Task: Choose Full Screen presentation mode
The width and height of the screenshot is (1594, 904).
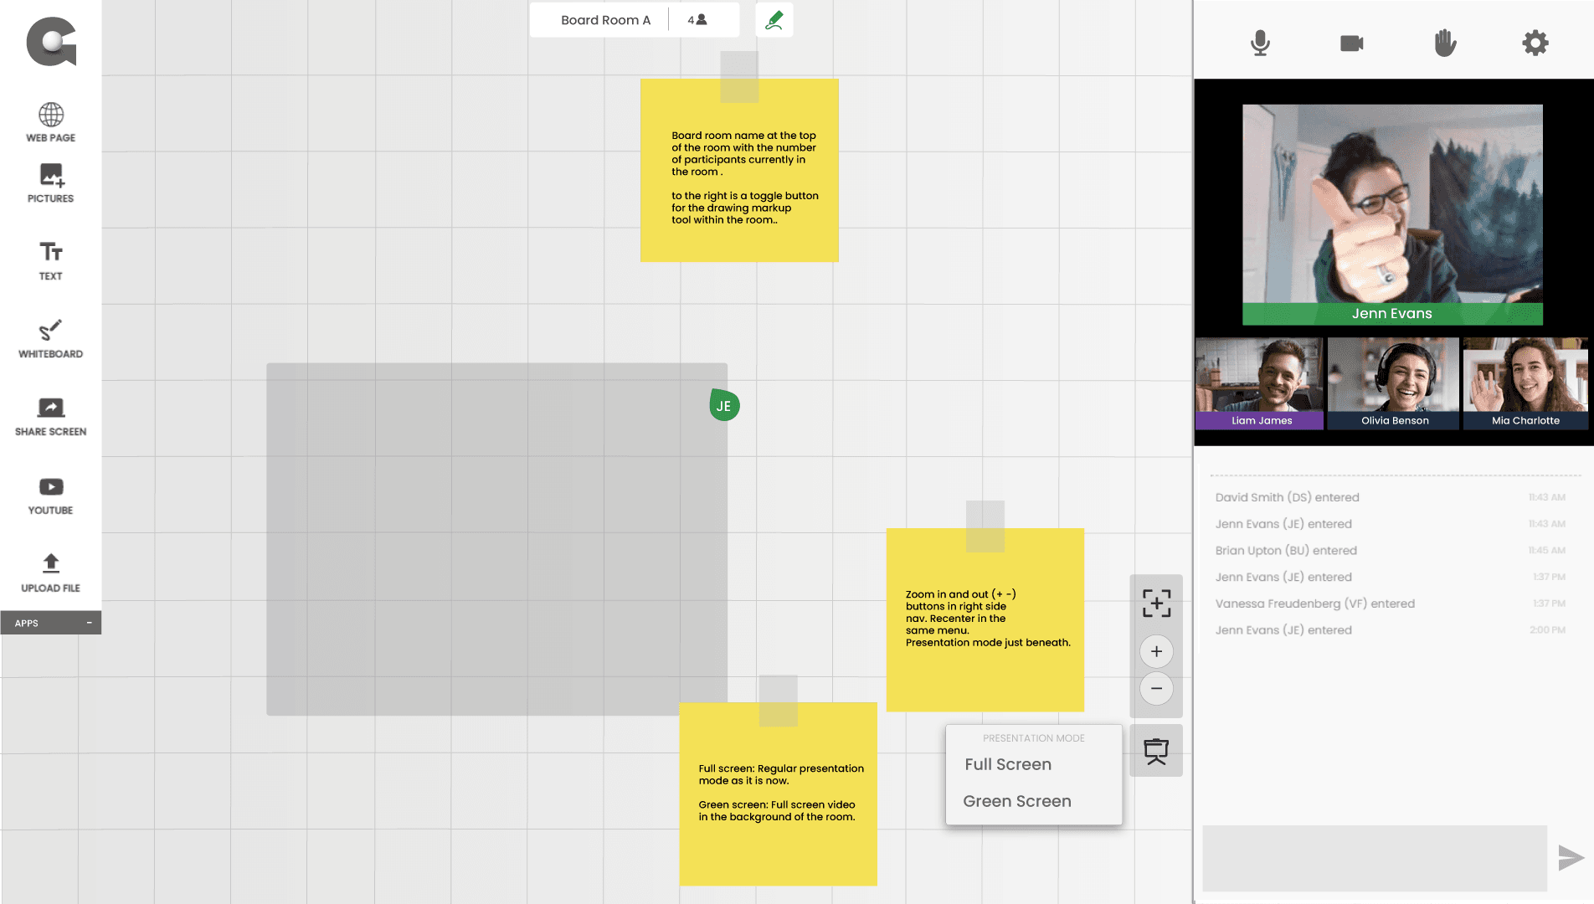Action: tap(1008, 764)
